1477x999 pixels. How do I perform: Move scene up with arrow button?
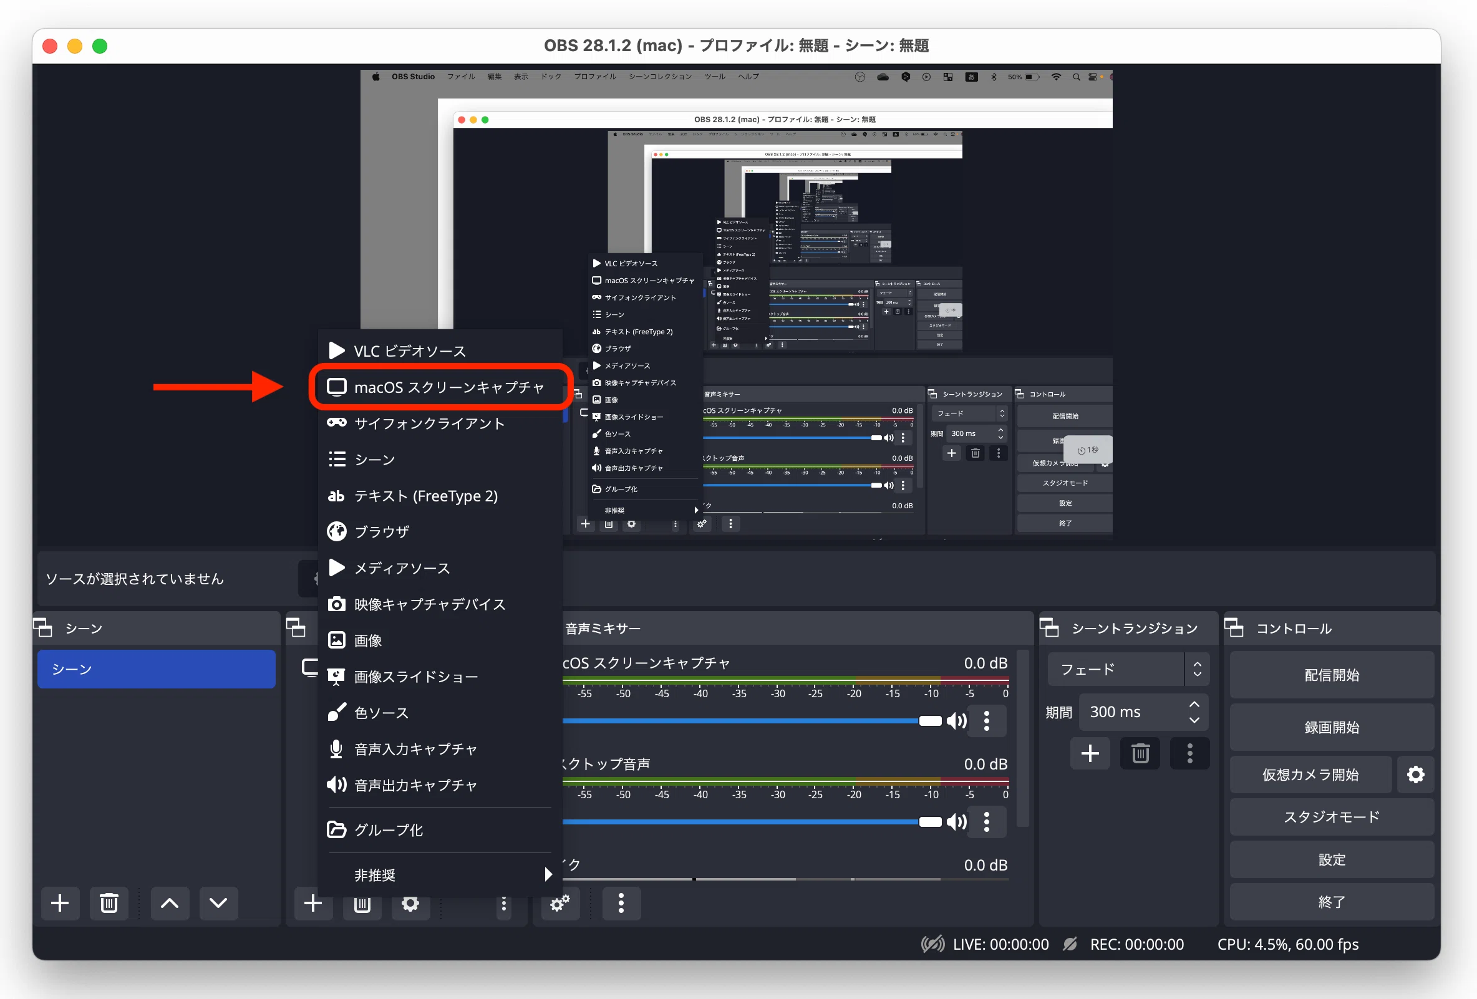[x=169, y=903]
